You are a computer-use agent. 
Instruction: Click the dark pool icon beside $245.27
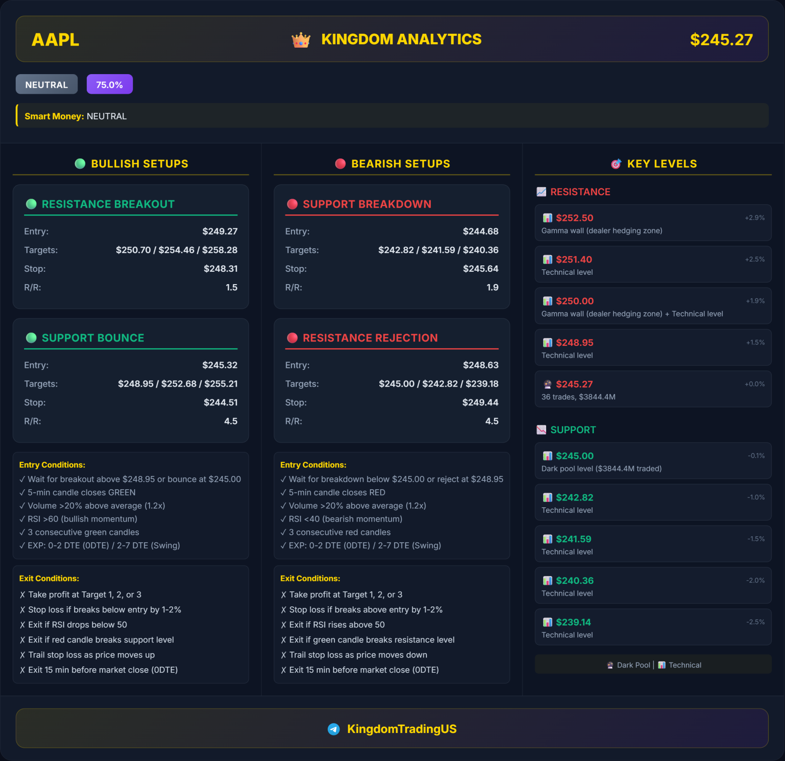(548, 384)
